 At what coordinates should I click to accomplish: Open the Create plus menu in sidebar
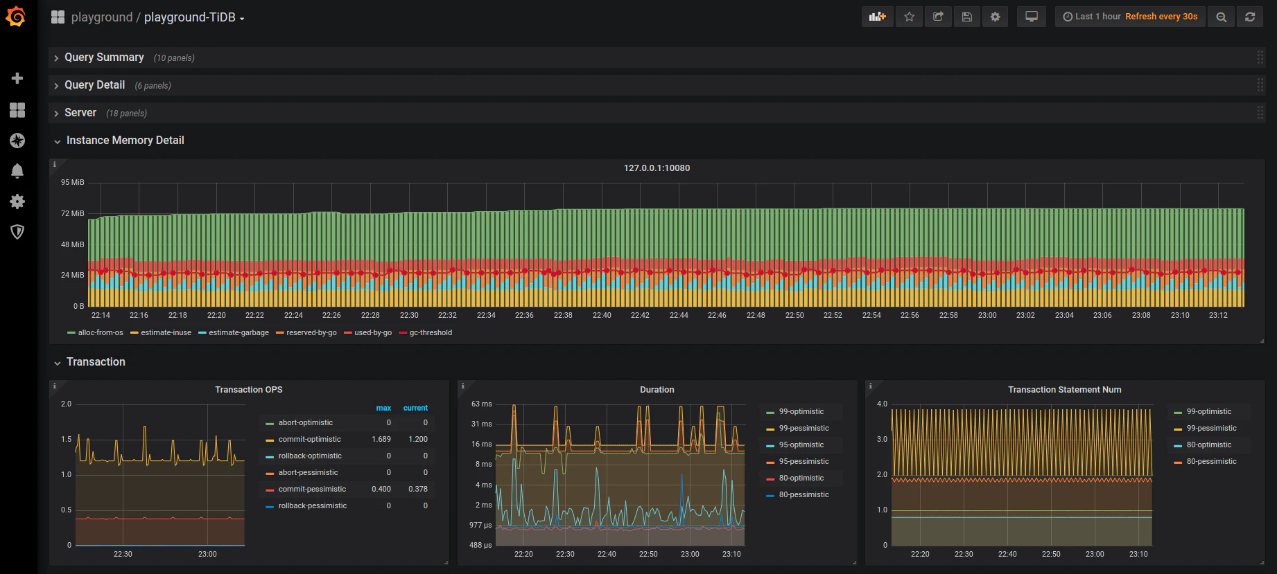pos(17,78)
